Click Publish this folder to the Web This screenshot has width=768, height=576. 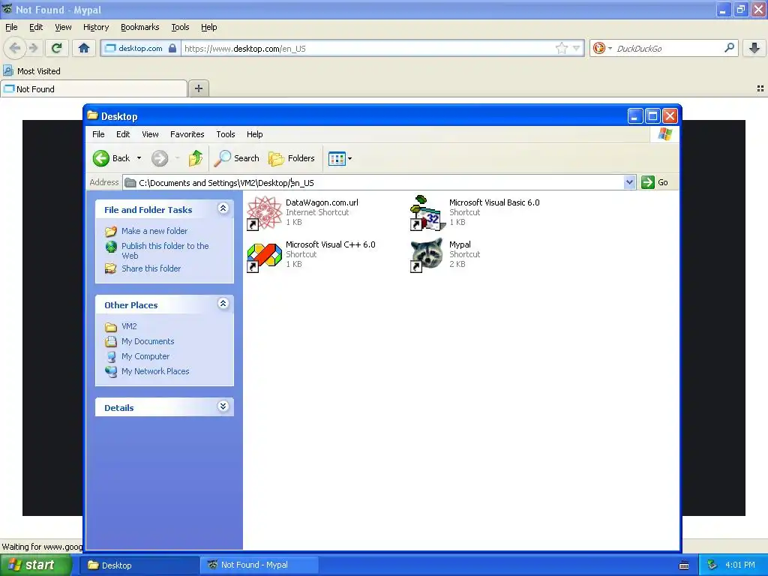[x=165, y=250]
